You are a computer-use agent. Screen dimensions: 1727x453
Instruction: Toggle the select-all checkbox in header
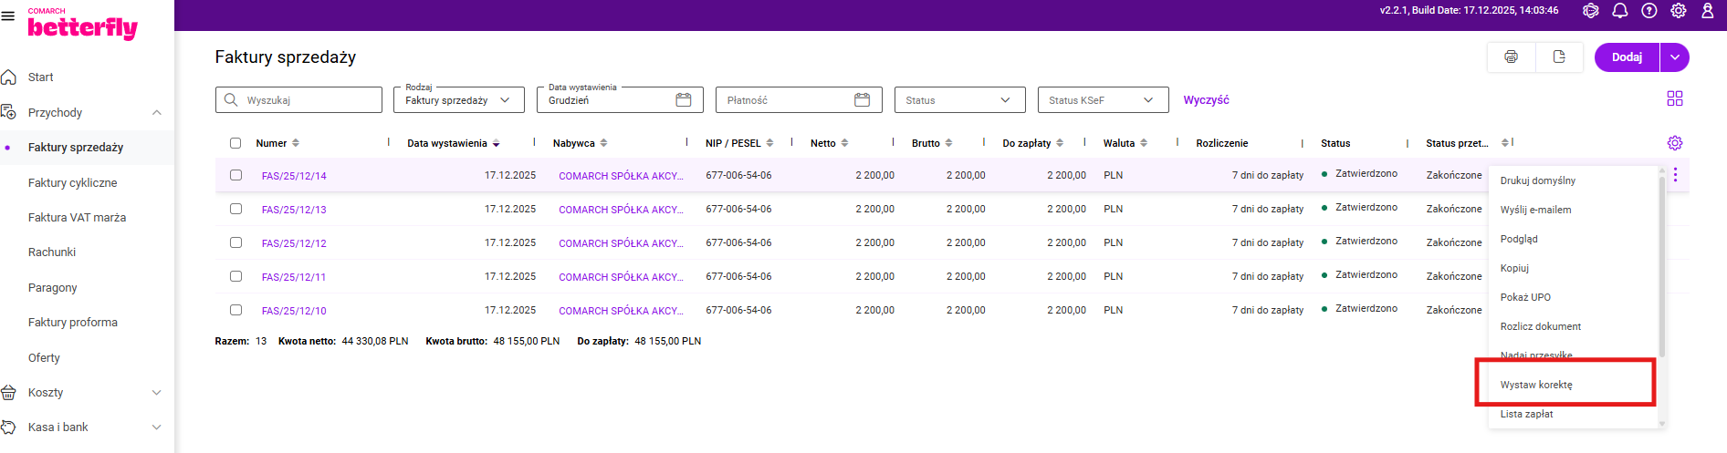(x=235, y=143)
